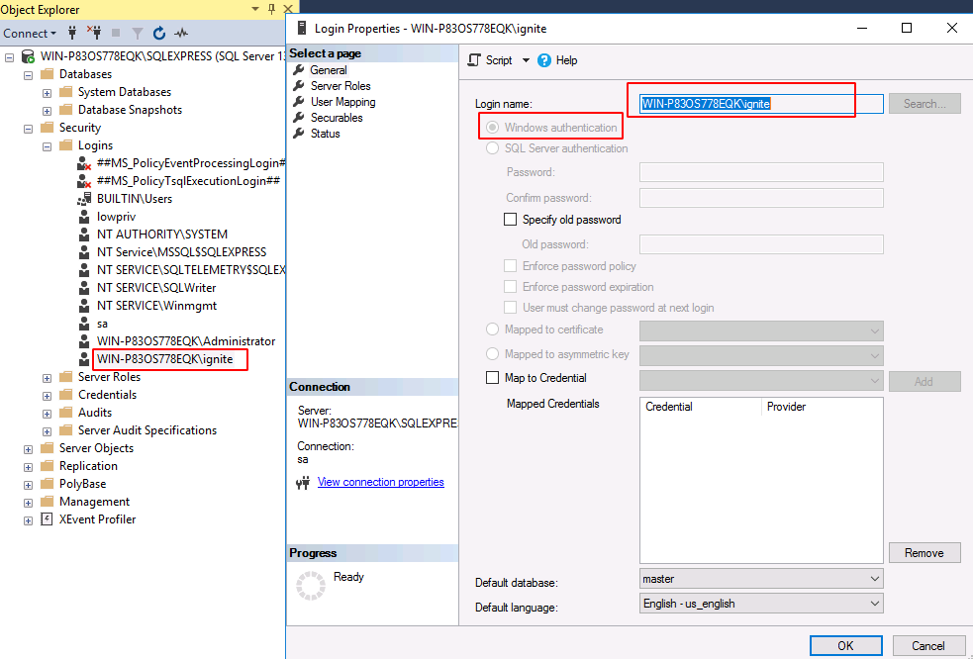Select Windows authentication radio button
This screenshot has height=659, width=973.
(x=492, y=128)
